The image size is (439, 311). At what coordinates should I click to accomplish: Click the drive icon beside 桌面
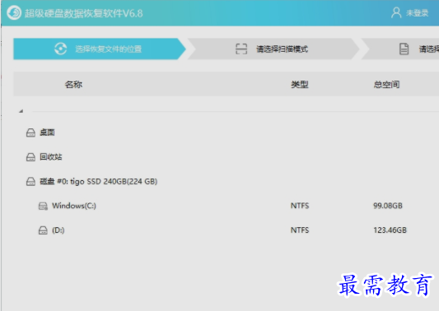pos(30,132)
